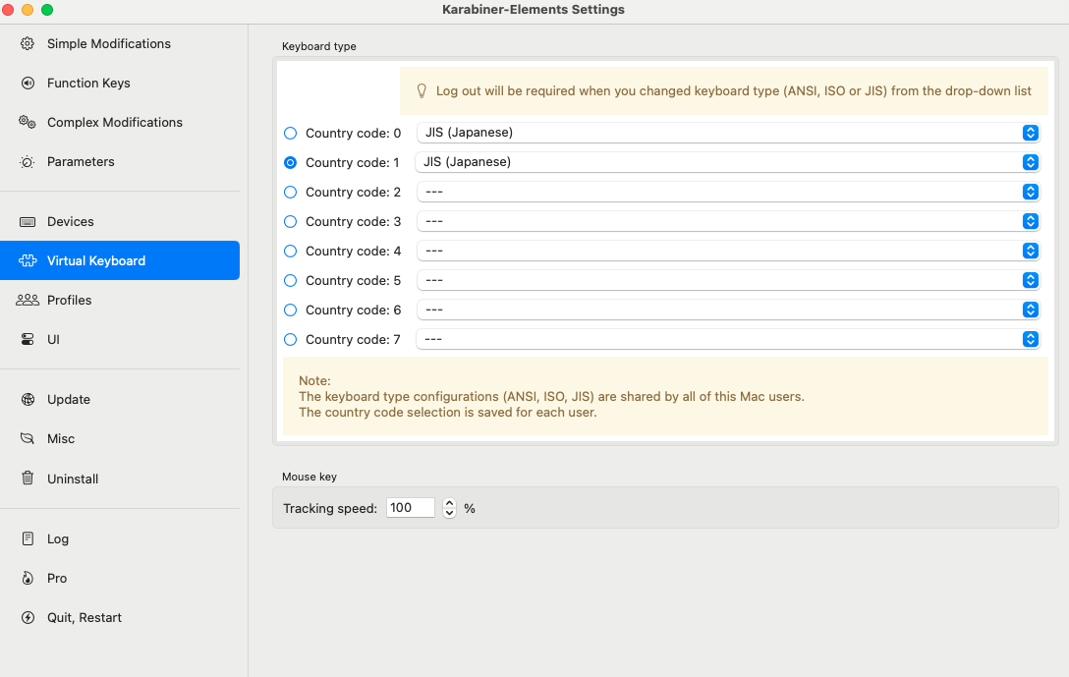Expand the keyboard type dropdown for country code 2
This screenshot has height=677, width=1069.
(x=727, y=192)
